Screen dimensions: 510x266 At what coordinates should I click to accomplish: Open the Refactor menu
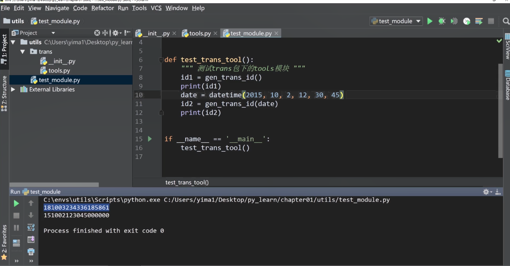click(103, 8)
